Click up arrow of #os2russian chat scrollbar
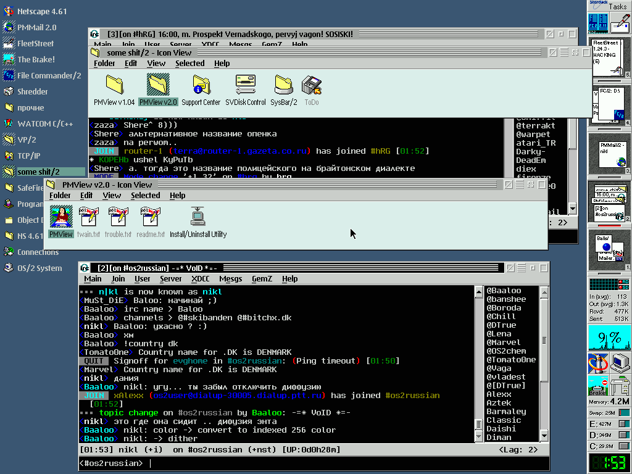Image resolution: width=632 pixels, height=474 pixels. pos(479,292)
